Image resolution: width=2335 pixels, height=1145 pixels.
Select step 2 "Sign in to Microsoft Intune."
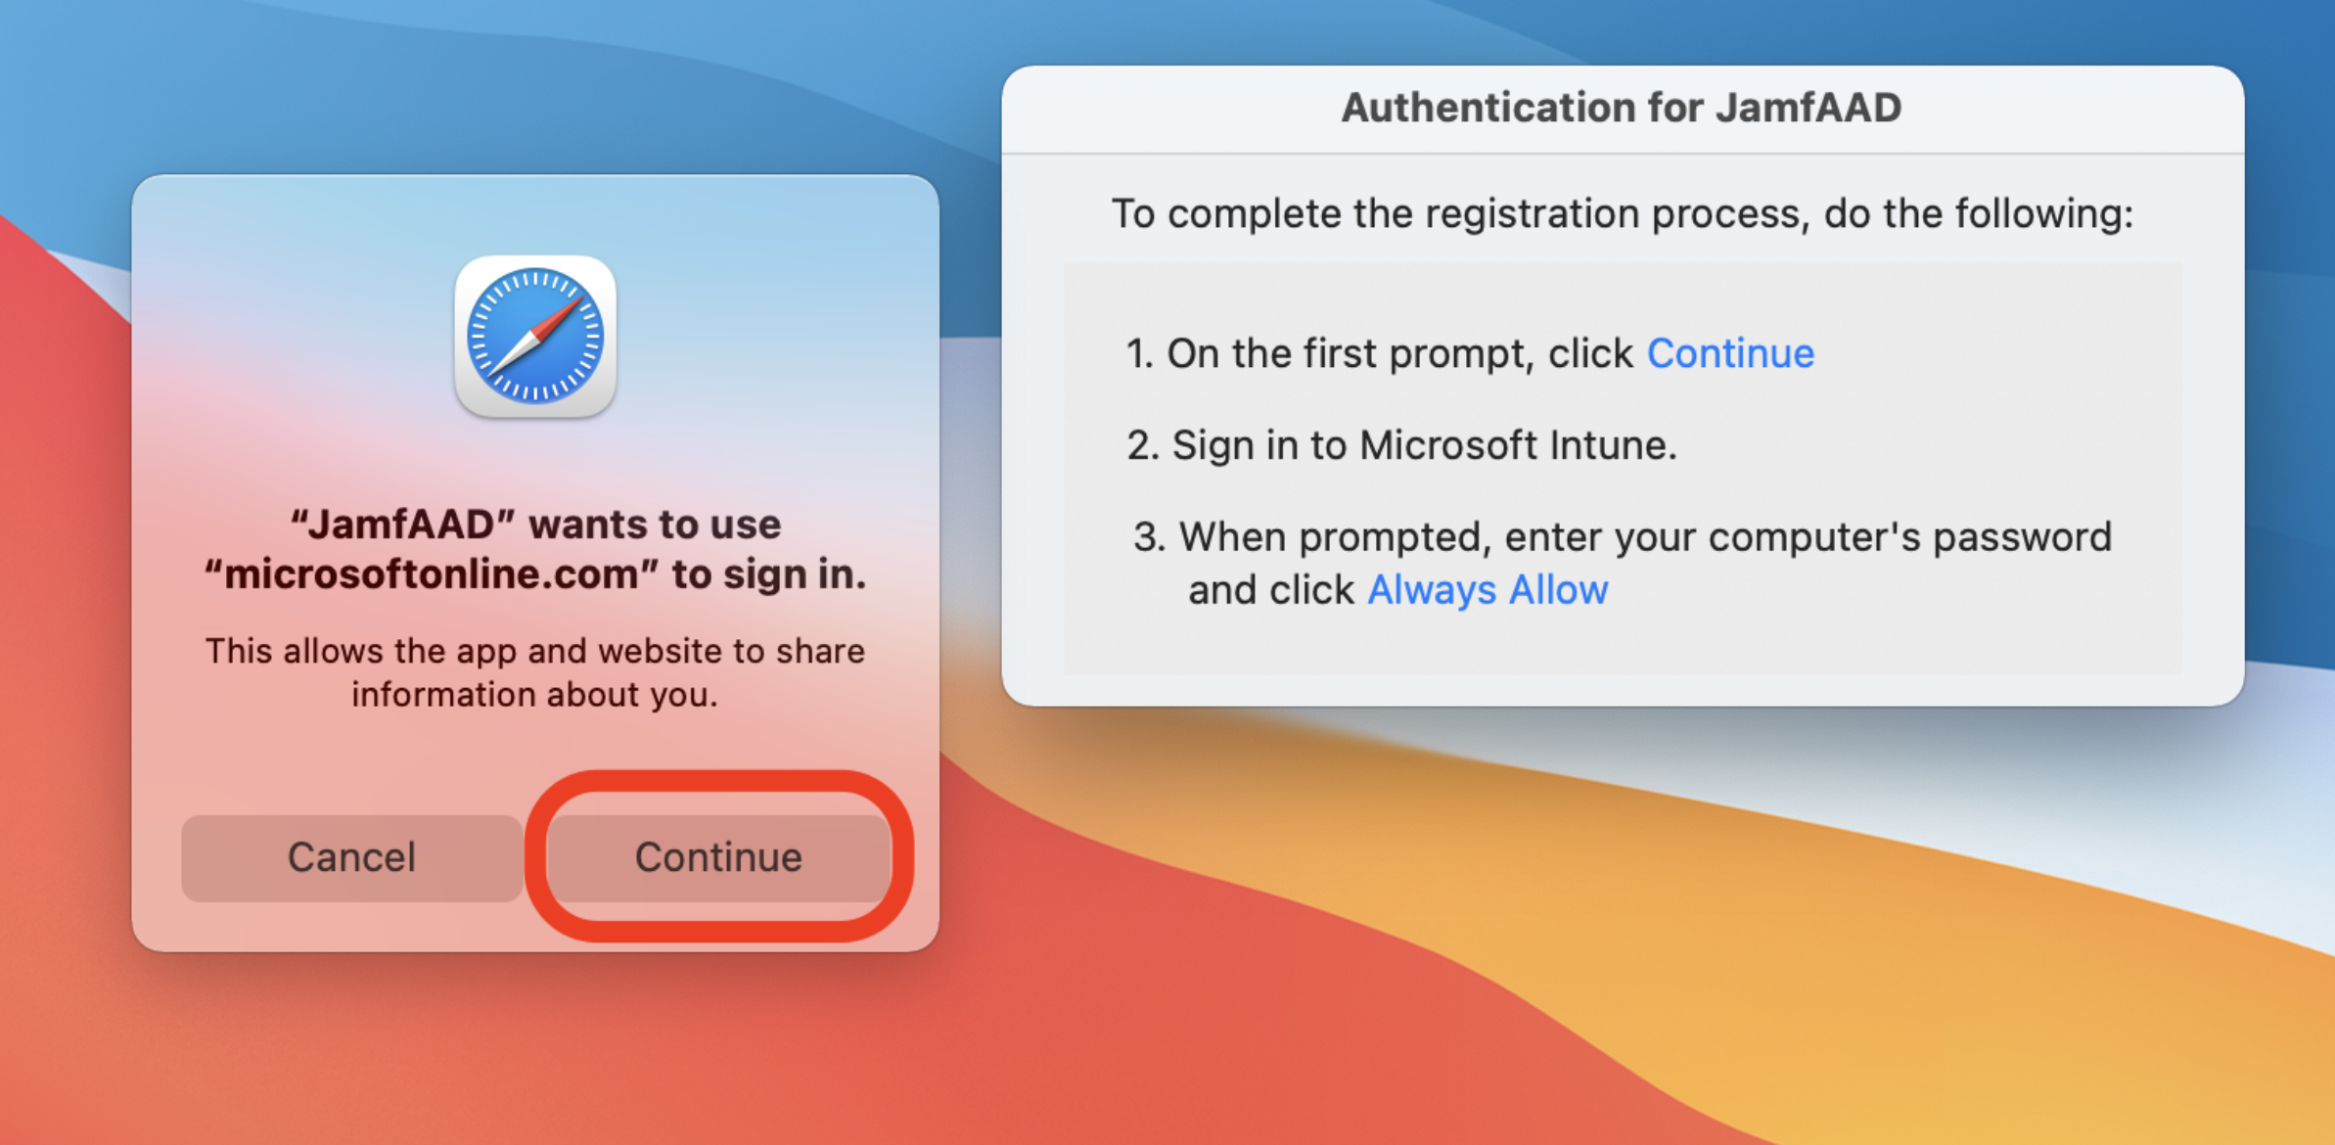[x=1401, y=445]
